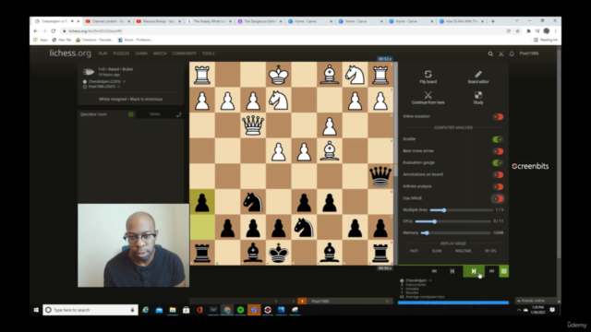Click the highlighted black pawn on the a-file
Screen dimensions: 591x332
pos(202,202)
